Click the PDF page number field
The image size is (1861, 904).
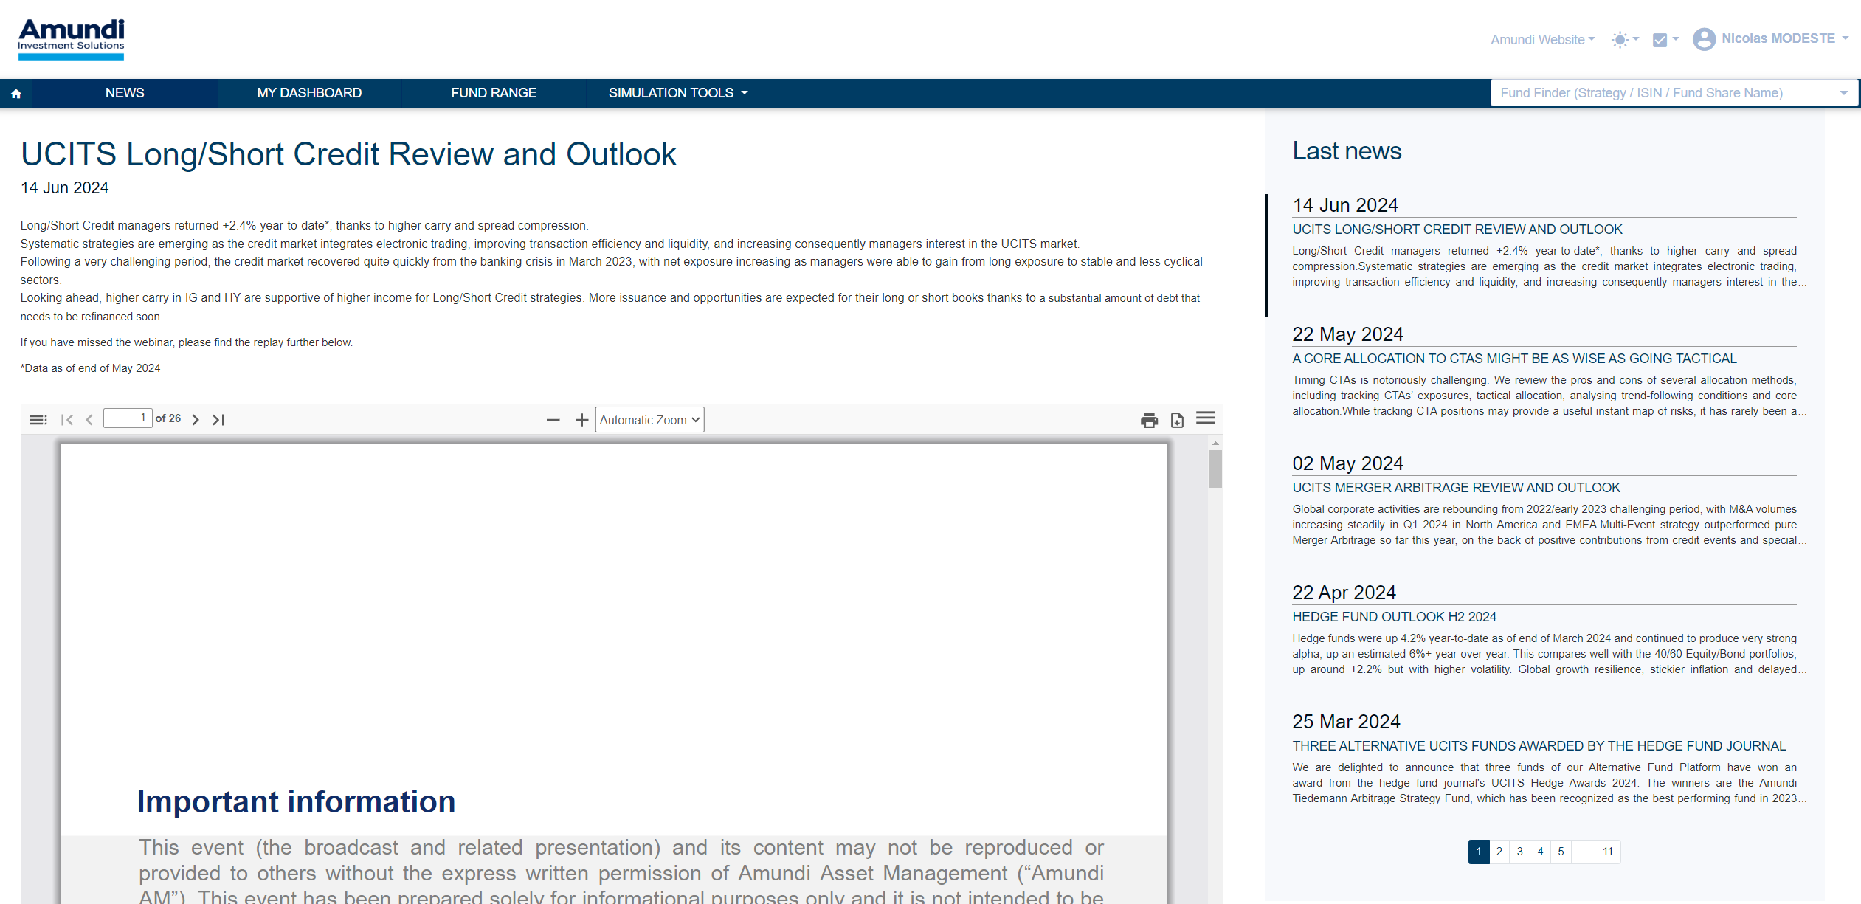pos(128,418)
